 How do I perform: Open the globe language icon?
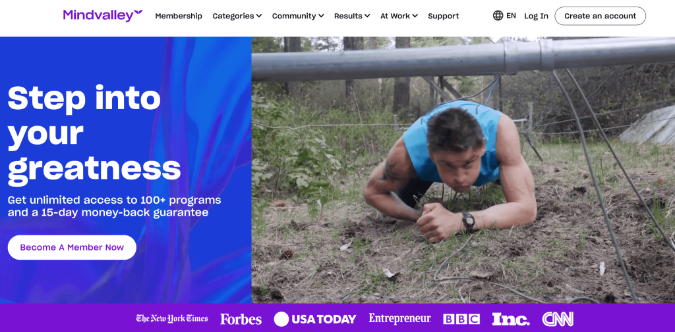(498, 16)
